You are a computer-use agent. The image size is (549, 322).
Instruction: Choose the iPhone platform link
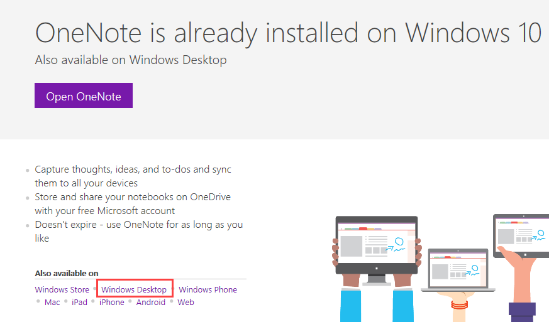(x=112, y=303)
